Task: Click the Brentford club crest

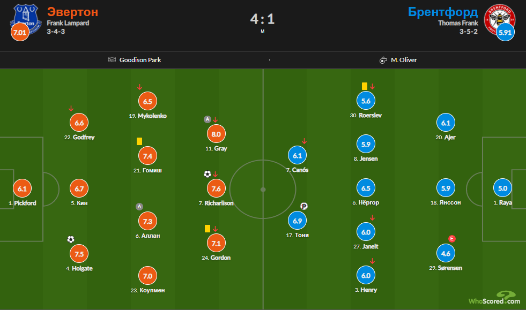Action: click(499, 18)
